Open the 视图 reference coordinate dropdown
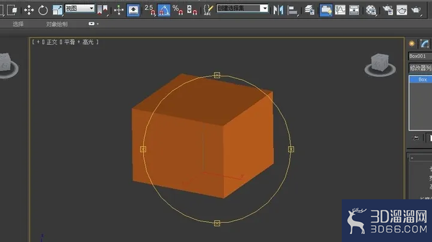This screenshot has height=242, width=432. [80, 8]
